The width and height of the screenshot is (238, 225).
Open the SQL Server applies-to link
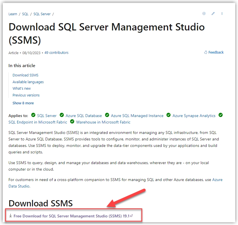pyautogui.click(x=47, y=116)
